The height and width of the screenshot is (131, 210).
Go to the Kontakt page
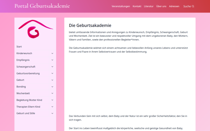tap(137, 6)
